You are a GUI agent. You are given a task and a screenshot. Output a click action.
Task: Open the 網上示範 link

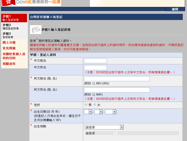pyautogui.click(x=9, y=42)
